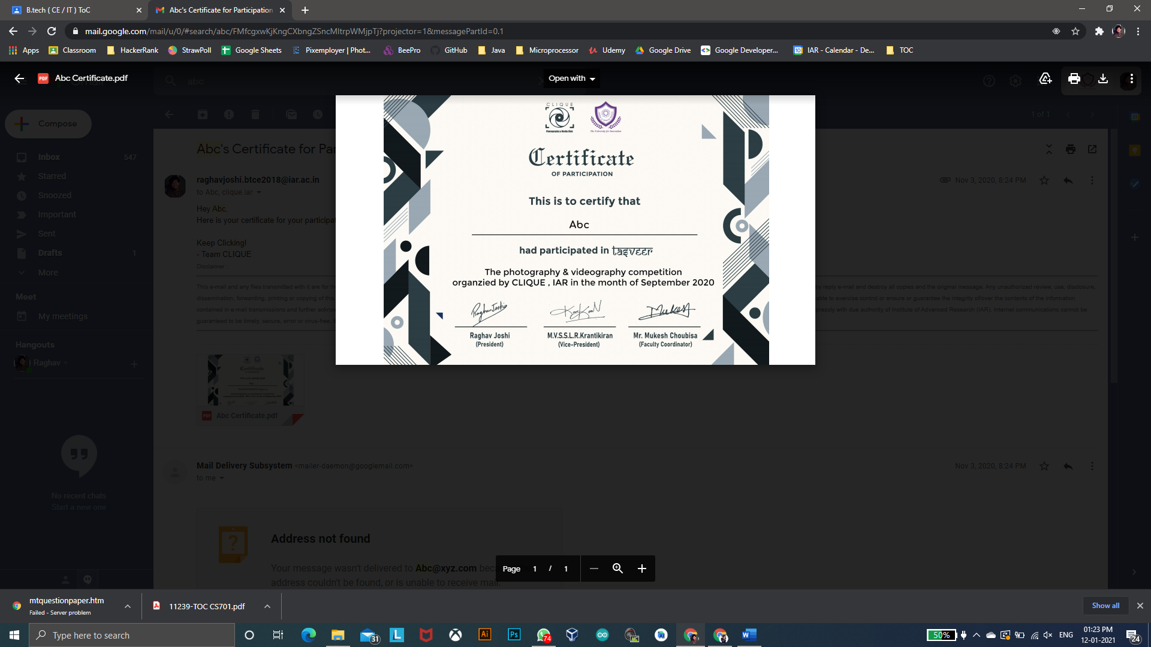Open Photoshop from the taskbar
Viewport: 1151px width, 647px height.
(x=514, y=635)
